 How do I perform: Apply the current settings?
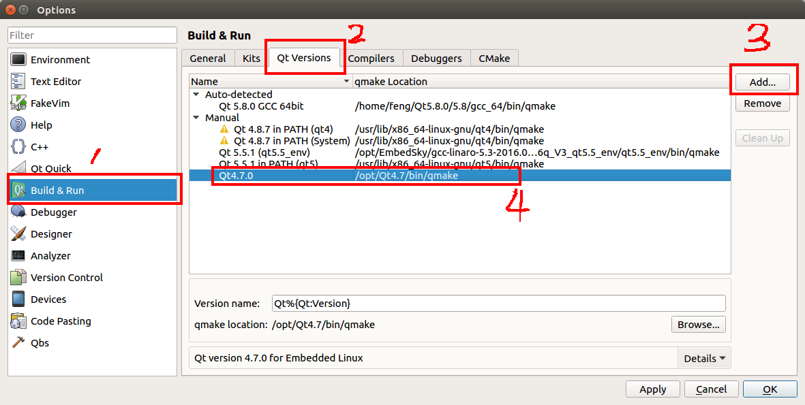click(x=652, y=389)
